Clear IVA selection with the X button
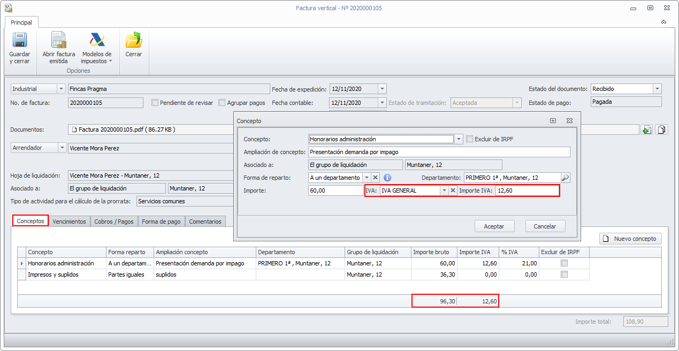 [x=453, y=190]
